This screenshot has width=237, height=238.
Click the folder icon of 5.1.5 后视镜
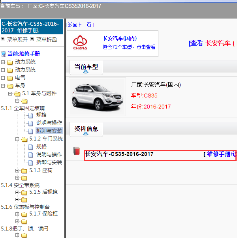click(24, 193)
